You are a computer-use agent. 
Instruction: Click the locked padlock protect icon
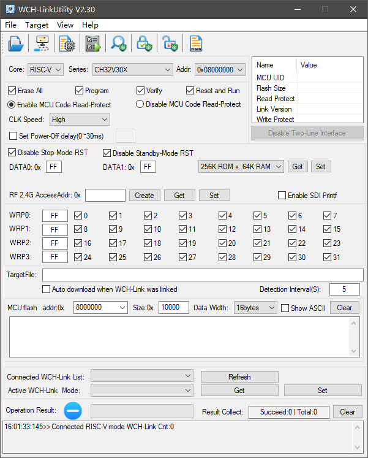pos(145,44)
